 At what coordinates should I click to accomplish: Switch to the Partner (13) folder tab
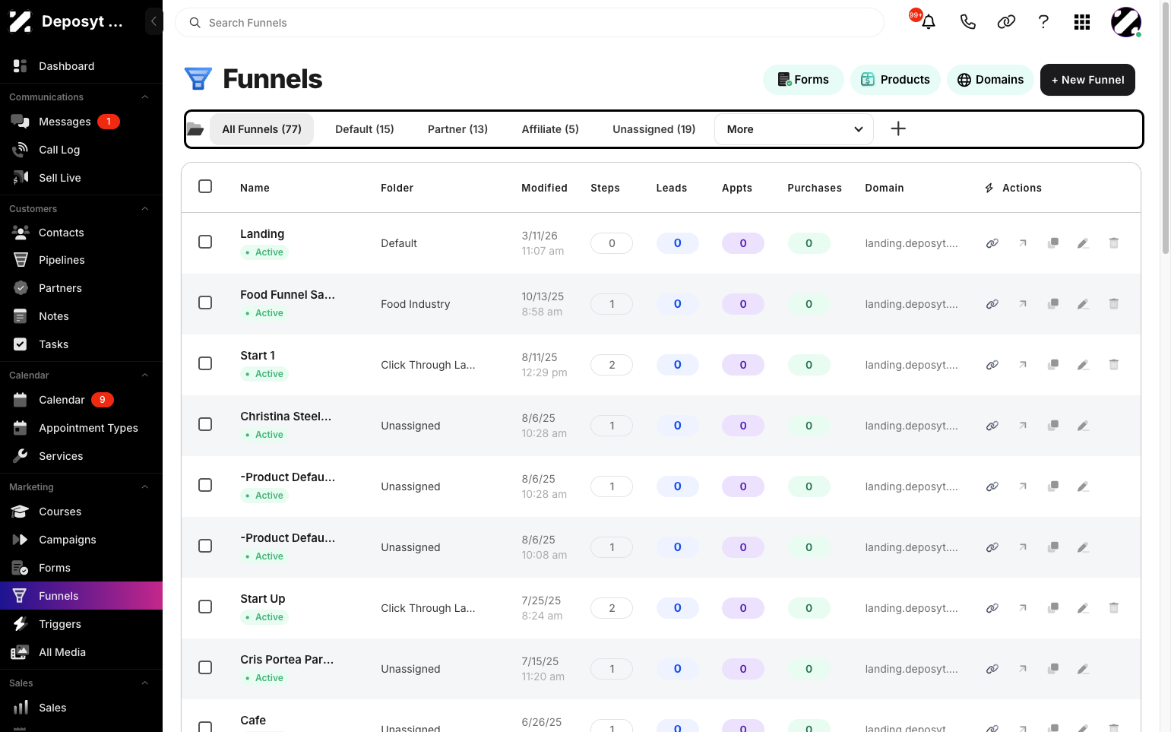click(457, 129)
